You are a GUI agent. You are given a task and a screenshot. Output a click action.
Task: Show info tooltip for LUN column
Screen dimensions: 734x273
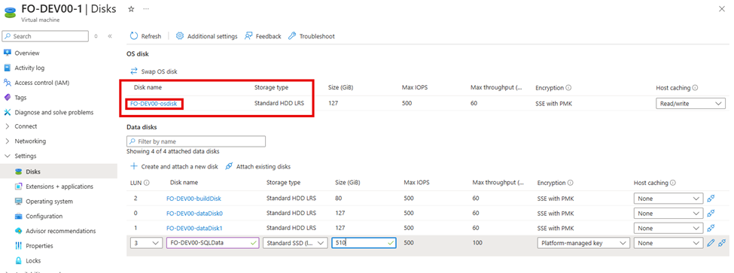(x=147, y=183)
